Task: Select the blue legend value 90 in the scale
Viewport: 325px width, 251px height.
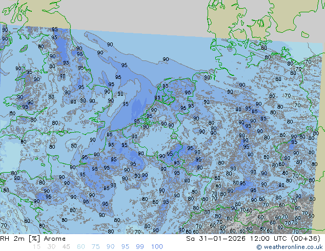Action: click(x=110, y=247)
